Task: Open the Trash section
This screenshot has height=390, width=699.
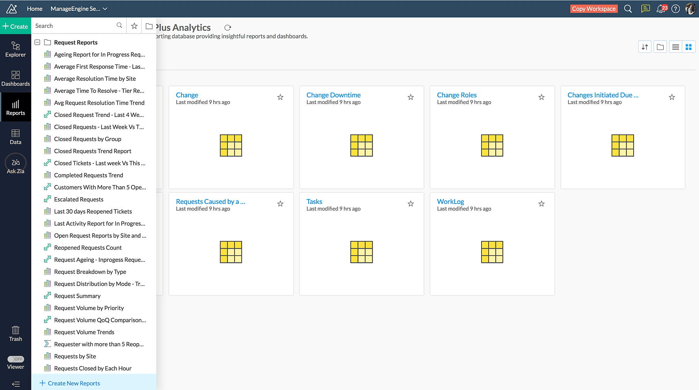Action: (15, 333)
